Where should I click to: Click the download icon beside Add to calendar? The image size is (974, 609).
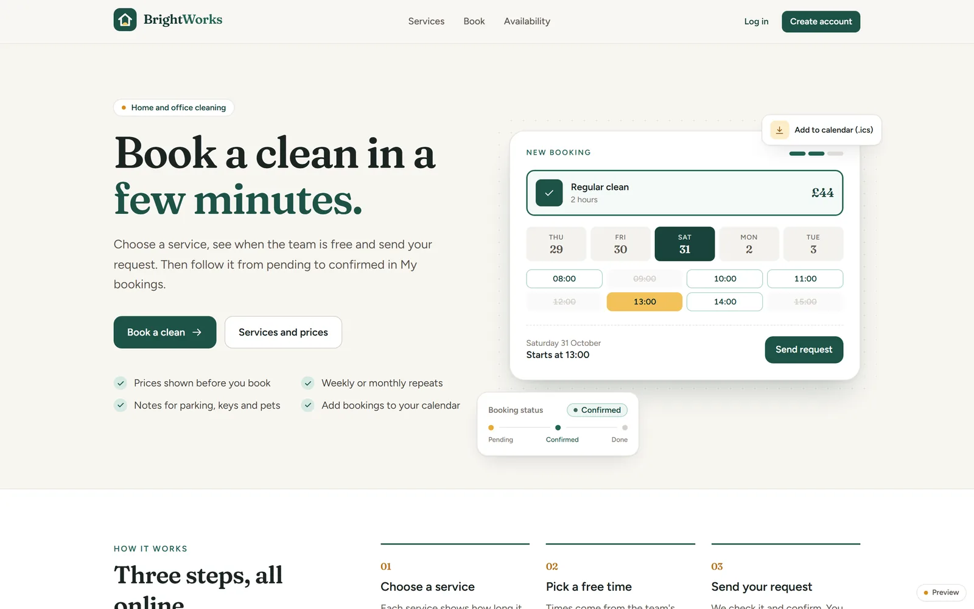tap(779, 130)
